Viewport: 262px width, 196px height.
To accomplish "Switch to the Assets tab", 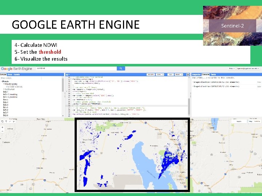I will pos(16,74).
